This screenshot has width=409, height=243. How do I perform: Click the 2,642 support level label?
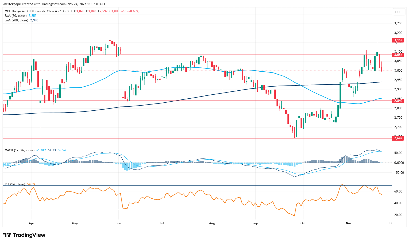[x=398, y=138]
